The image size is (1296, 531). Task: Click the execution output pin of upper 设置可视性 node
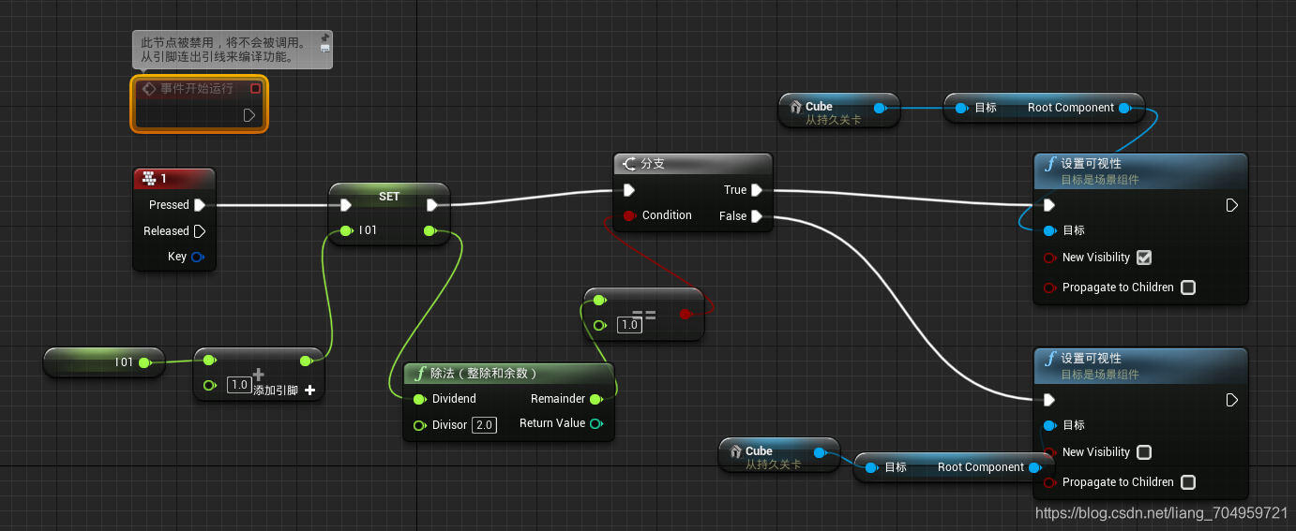click(x=1232, y=205)
